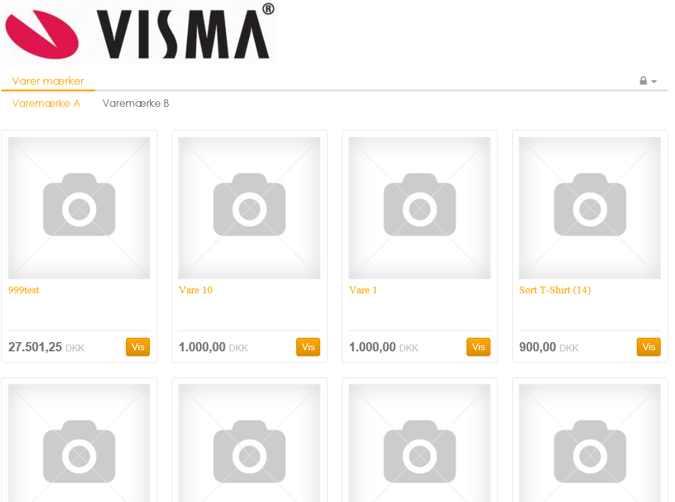Open the lock account menu
This screenshot has height=502, width=675.
click(648, 81)
